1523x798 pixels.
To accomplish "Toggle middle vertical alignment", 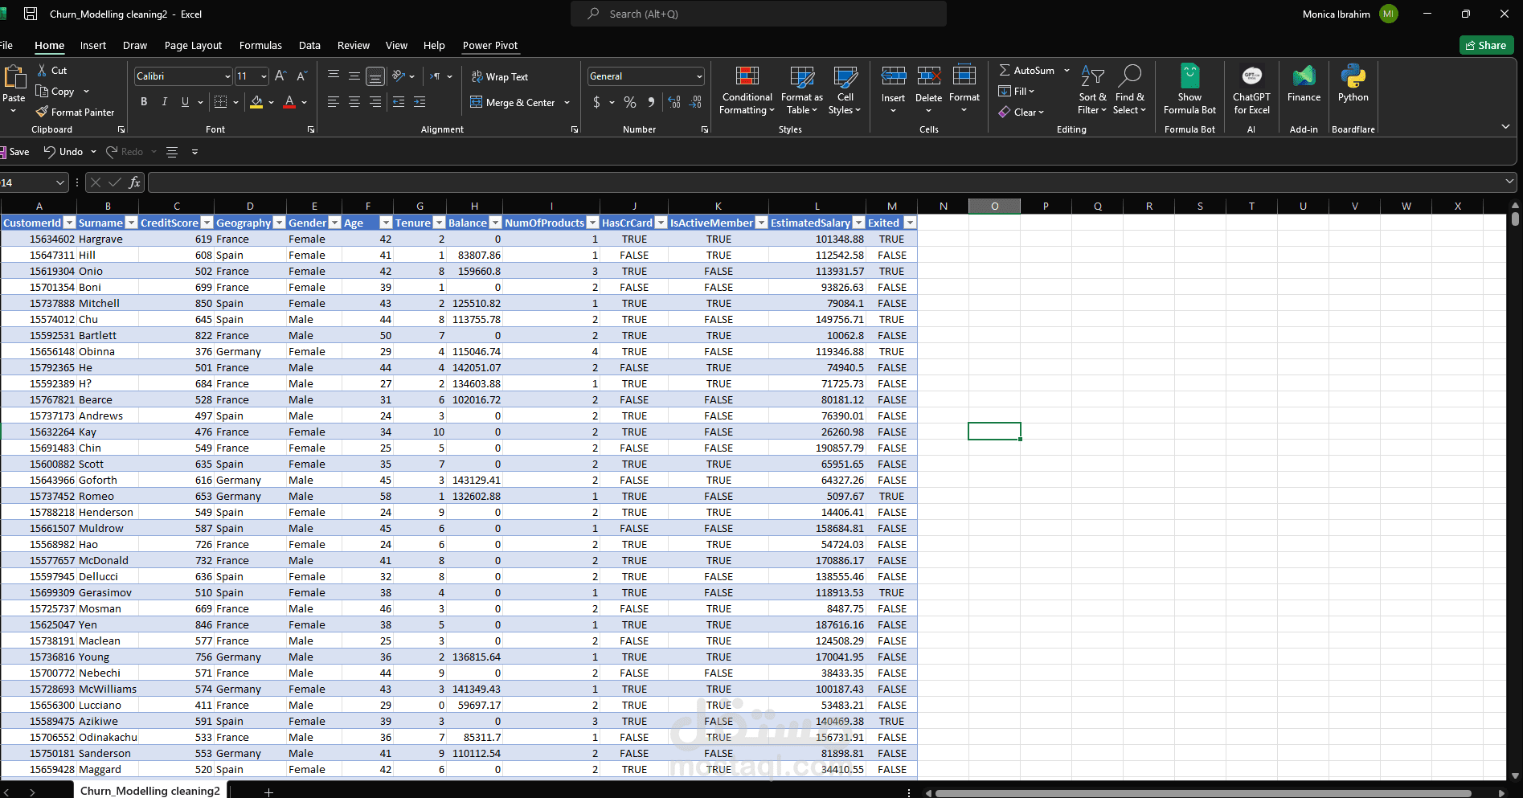I will click(x=354, y=76).
